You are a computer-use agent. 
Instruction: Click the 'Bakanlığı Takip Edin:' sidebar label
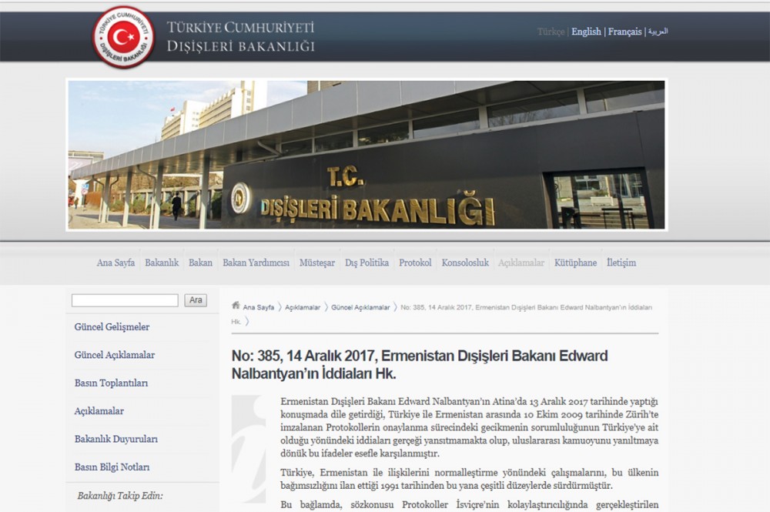click(x=120, y=496)
